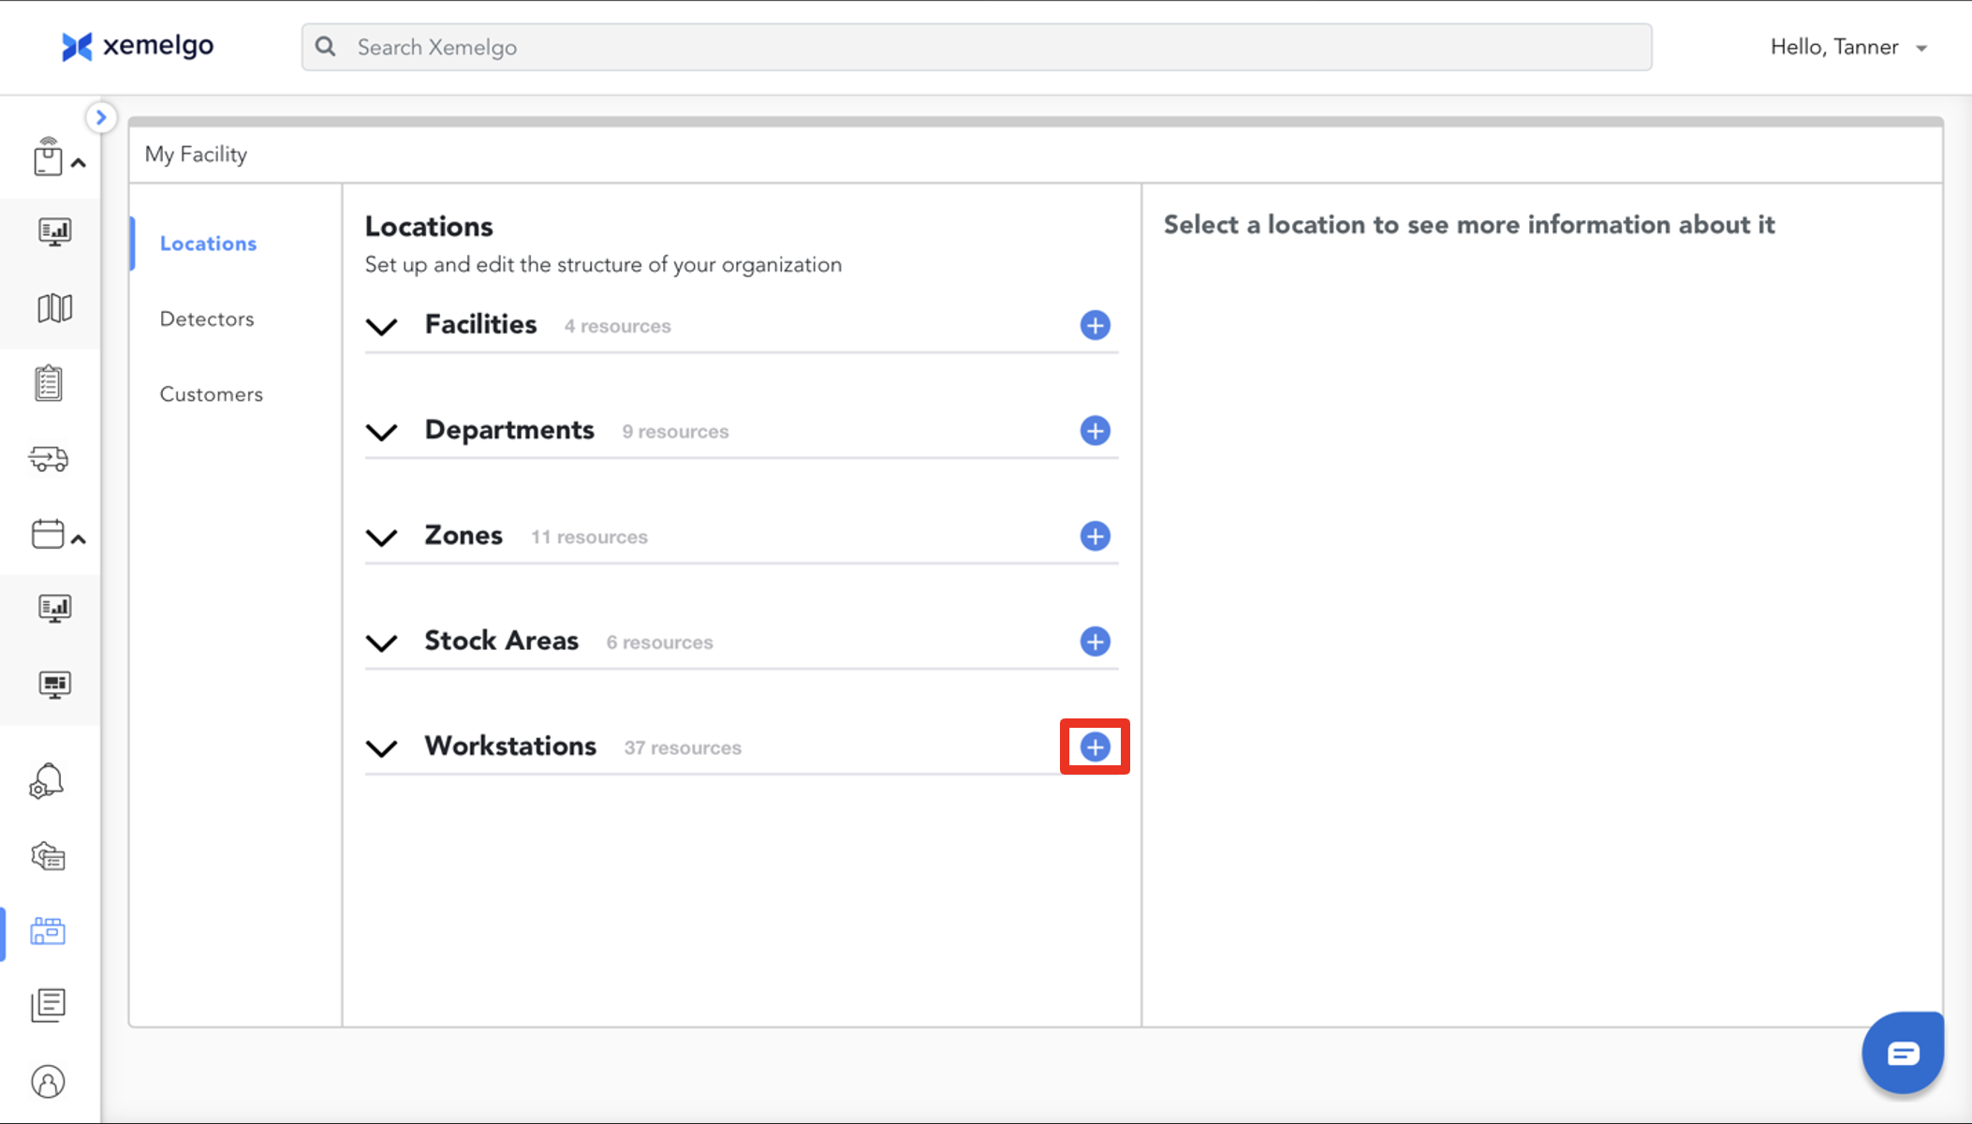Open the user profile sidebar icon
1972x1124 pixels.
[48, 1082]
